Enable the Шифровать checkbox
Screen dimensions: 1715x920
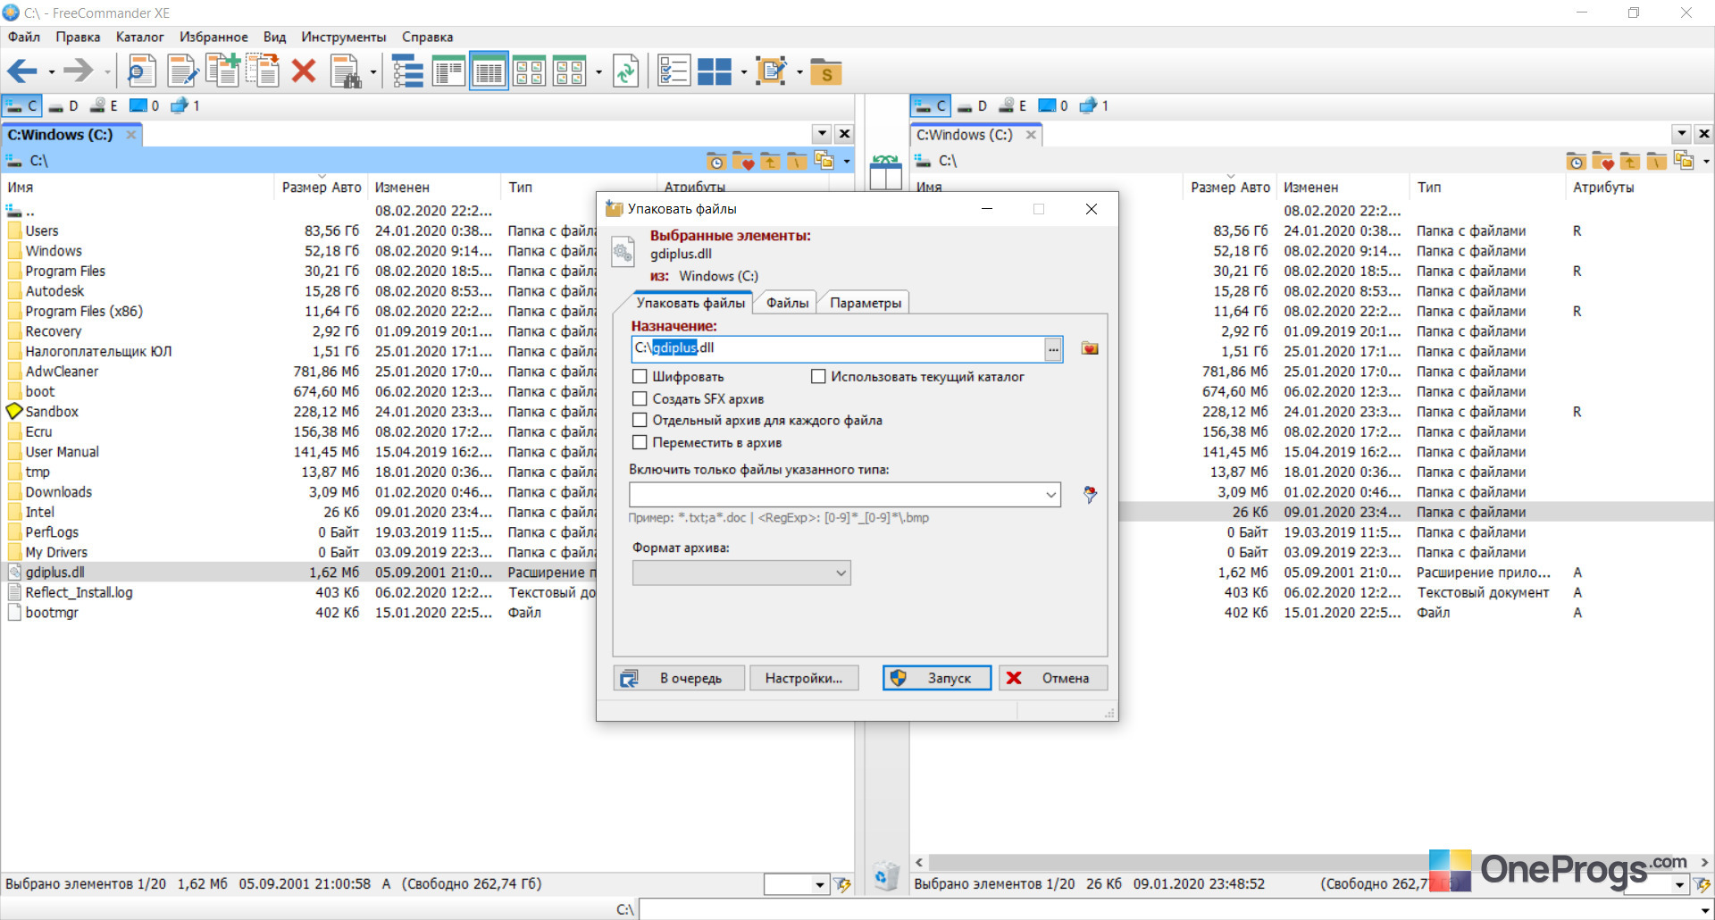click(640, 377)
